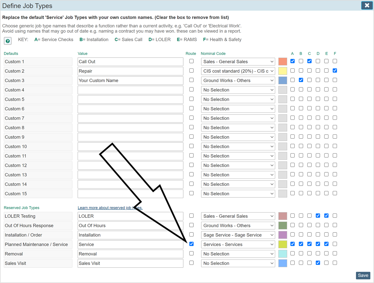Pick the yellow color swatch for Custom 2
Screen dimensions: 374x283
click(x=283, y=71)
